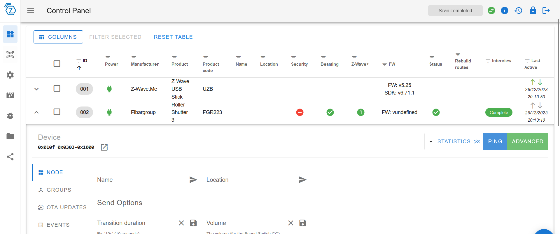Open Debug bug icon in sidebar
560x234 pixels.
click(10, 116)
